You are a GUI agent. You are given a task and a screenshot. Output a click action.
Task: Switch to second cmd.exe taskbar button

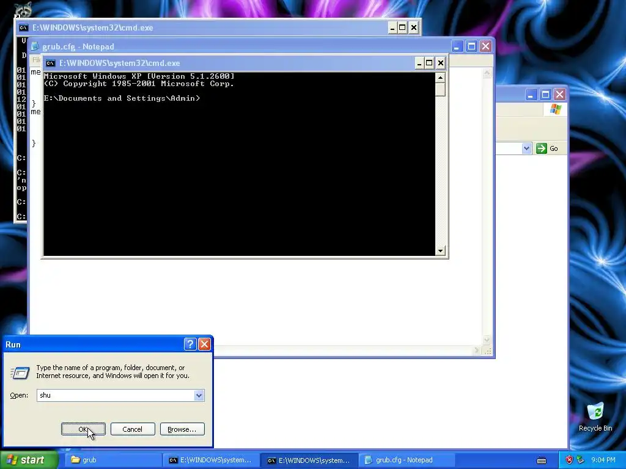[310, 460]
